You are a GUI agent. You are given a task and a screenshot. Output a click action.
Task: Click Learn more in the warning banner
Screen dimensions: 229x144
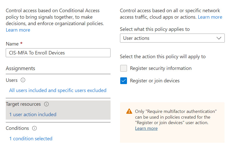(146, 129)
